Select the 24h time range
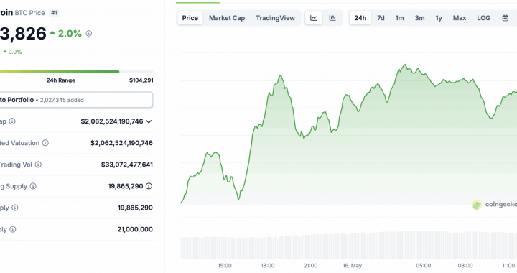Image resolution: width=517 pixels, height=273 pixels. (360, 18)
